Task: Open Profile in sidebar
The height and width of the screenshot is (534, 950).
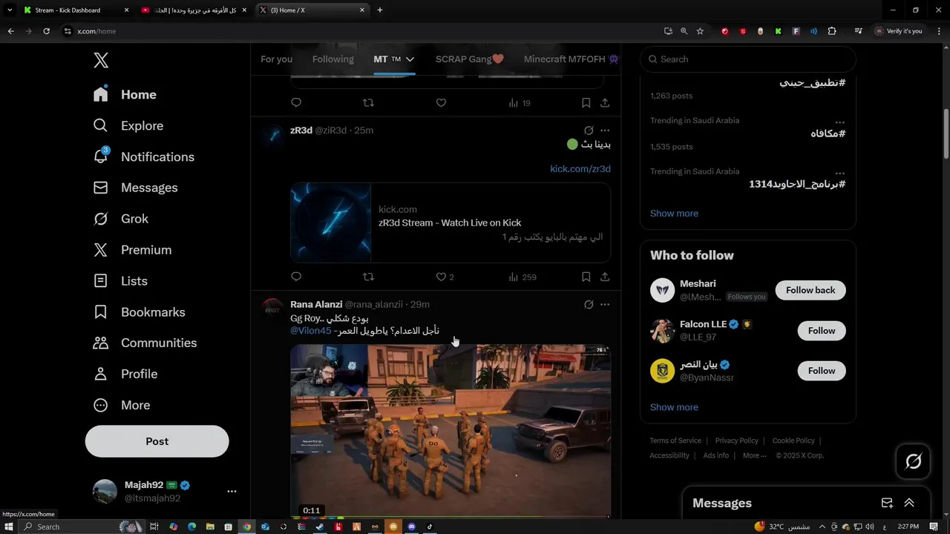Action: tap(125, 375)
